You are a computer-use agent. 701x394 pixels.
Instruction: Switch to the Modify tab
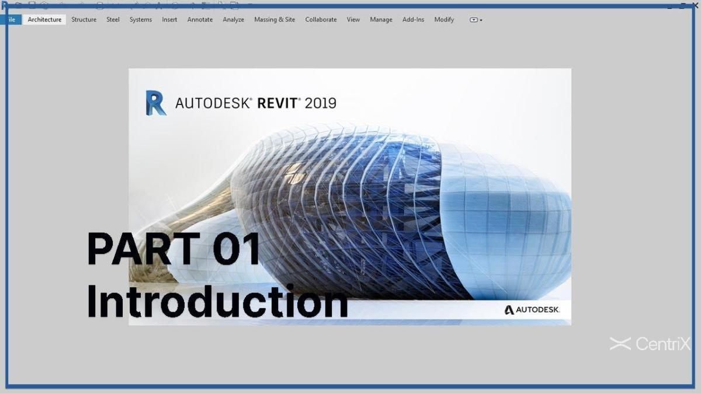pos(444,20)
